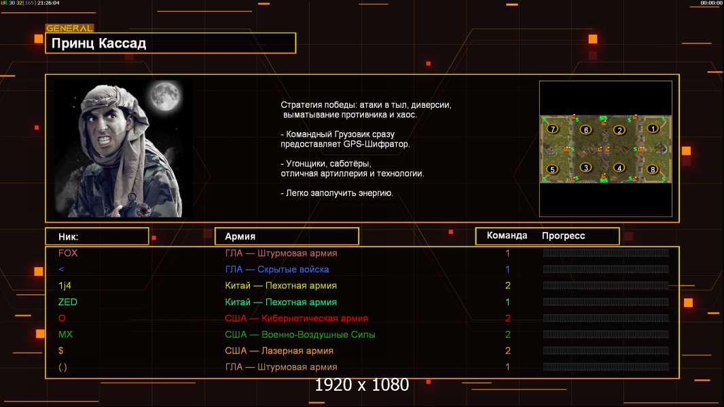Click the 'Команда' column header
Image resolution: width=724 pixels, height=407 pixels.
tap(507, 235)
